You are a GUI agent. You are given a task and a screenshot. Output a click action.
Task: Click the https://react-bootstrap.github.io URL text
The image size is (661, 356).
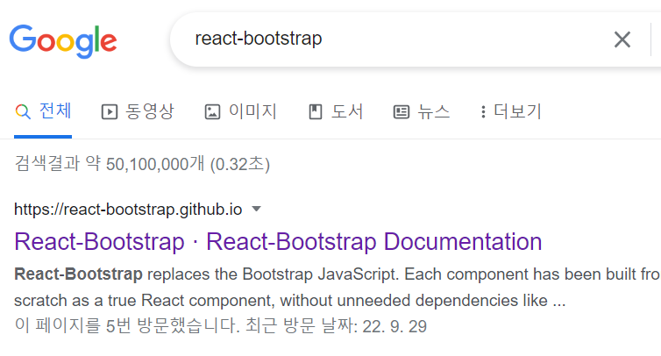click(x=128, y=210)
